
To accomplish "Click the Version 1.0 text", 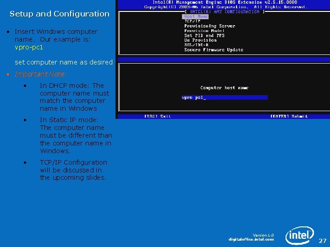I will (x=263, y=235).
